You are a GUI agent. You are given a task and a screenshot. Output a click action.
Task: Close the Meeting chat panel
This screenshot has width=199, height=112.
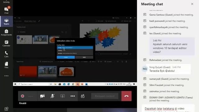192,4
